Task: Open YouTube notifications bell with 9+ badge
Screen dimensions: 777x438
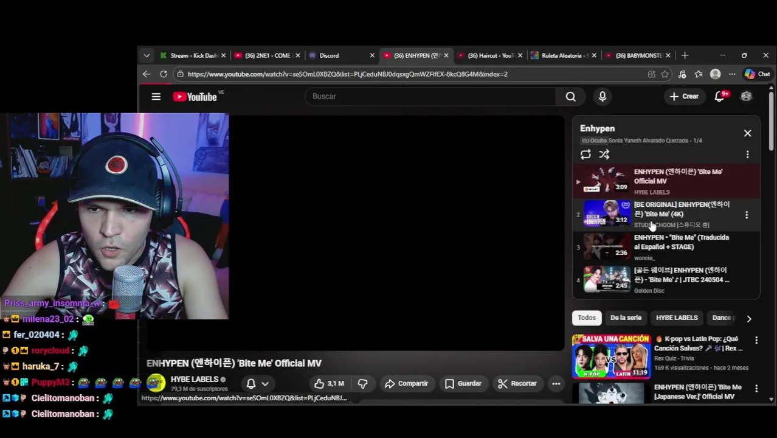Action: [x=720, y=96]
